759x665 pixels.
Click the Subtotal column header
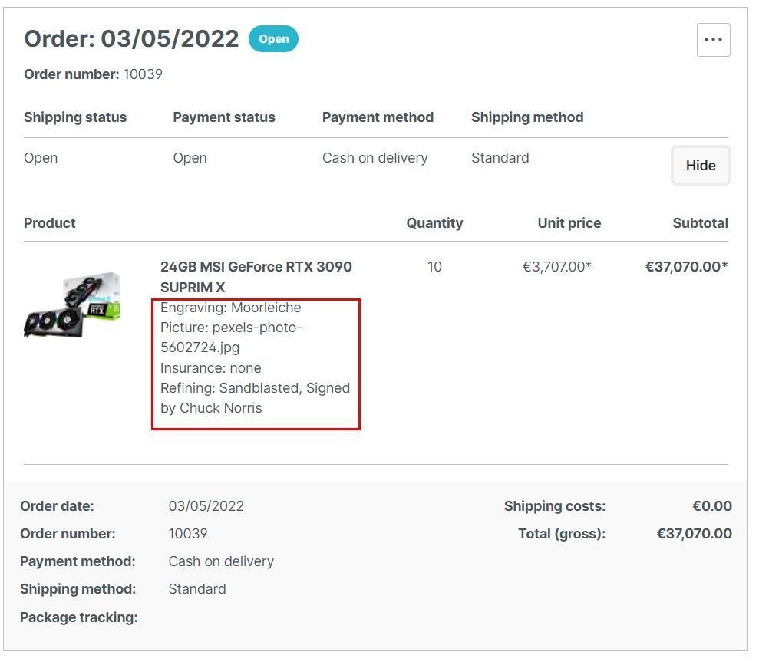[700, 223]
